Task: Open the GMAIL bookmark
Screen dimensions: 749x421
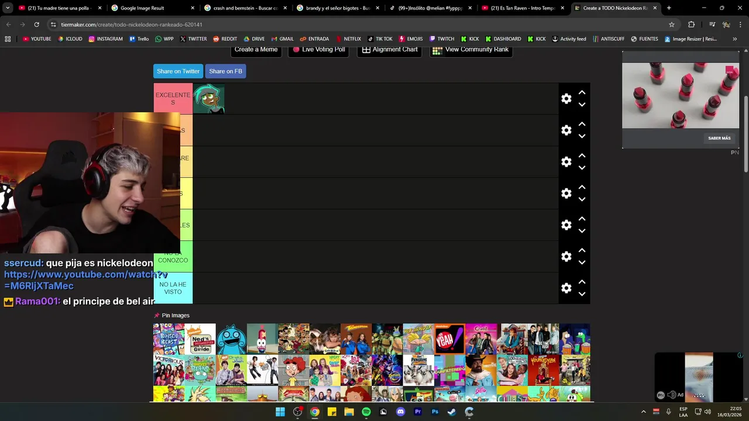Action: tap(282, 39)
